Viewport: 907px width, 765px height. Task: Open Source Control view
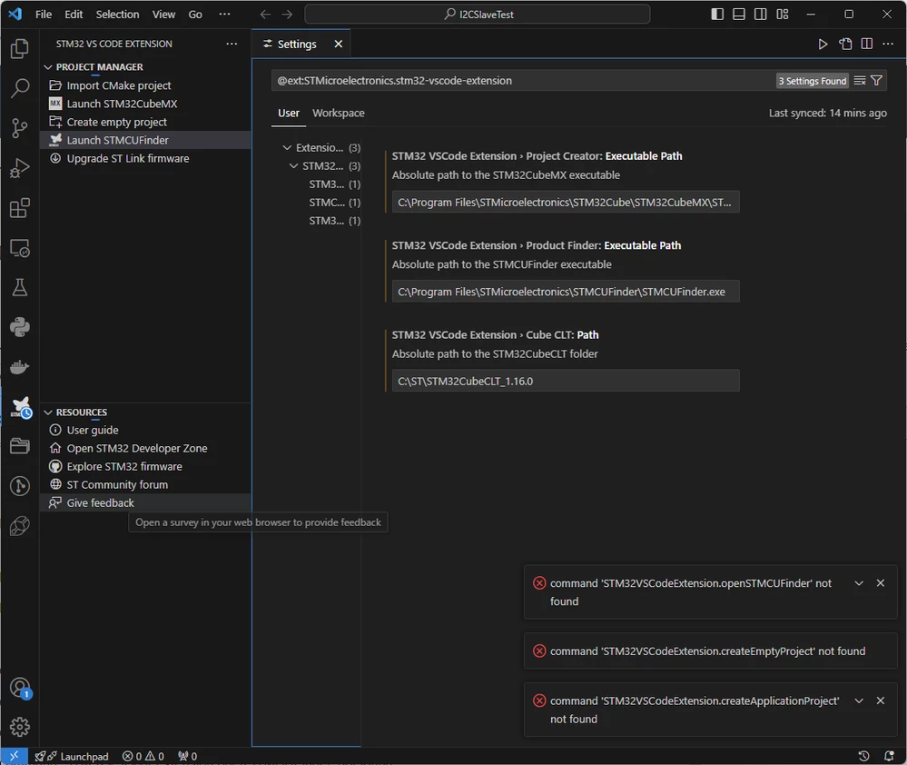(x=20, y=128)
